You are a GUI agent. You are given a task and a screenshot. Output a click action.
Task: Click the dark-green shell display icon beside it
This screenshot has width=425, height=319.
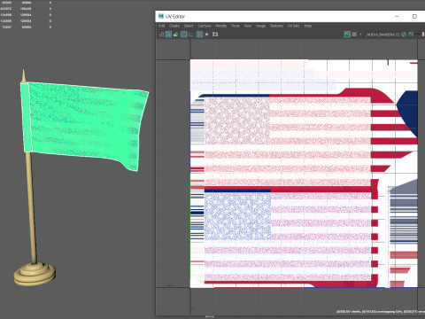click(x=191, y=35)
